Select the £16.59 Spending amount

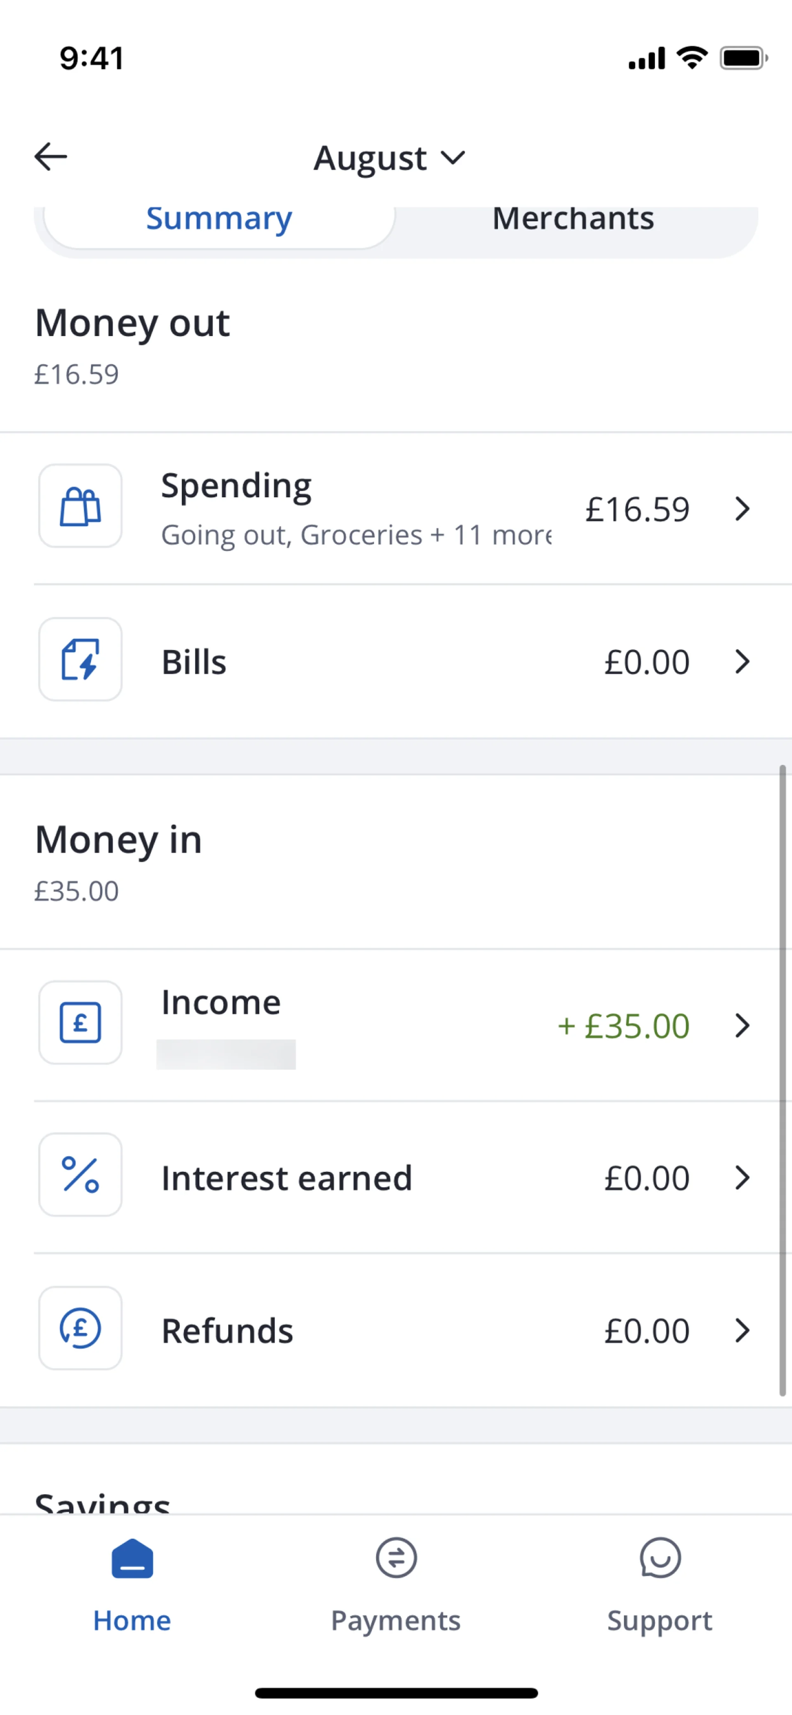637,510
